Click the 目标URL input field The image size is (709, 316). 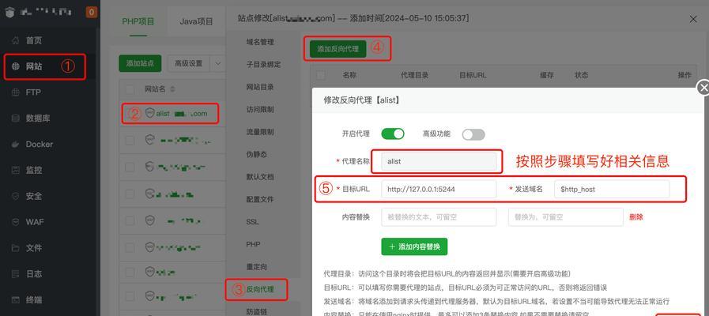[x=439, y=190]
